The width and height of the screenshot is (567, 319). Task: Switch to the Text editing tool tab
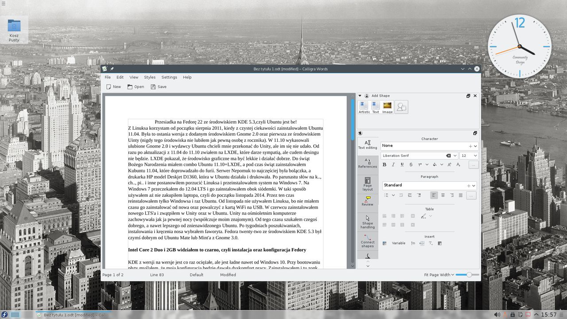[368, 145]
